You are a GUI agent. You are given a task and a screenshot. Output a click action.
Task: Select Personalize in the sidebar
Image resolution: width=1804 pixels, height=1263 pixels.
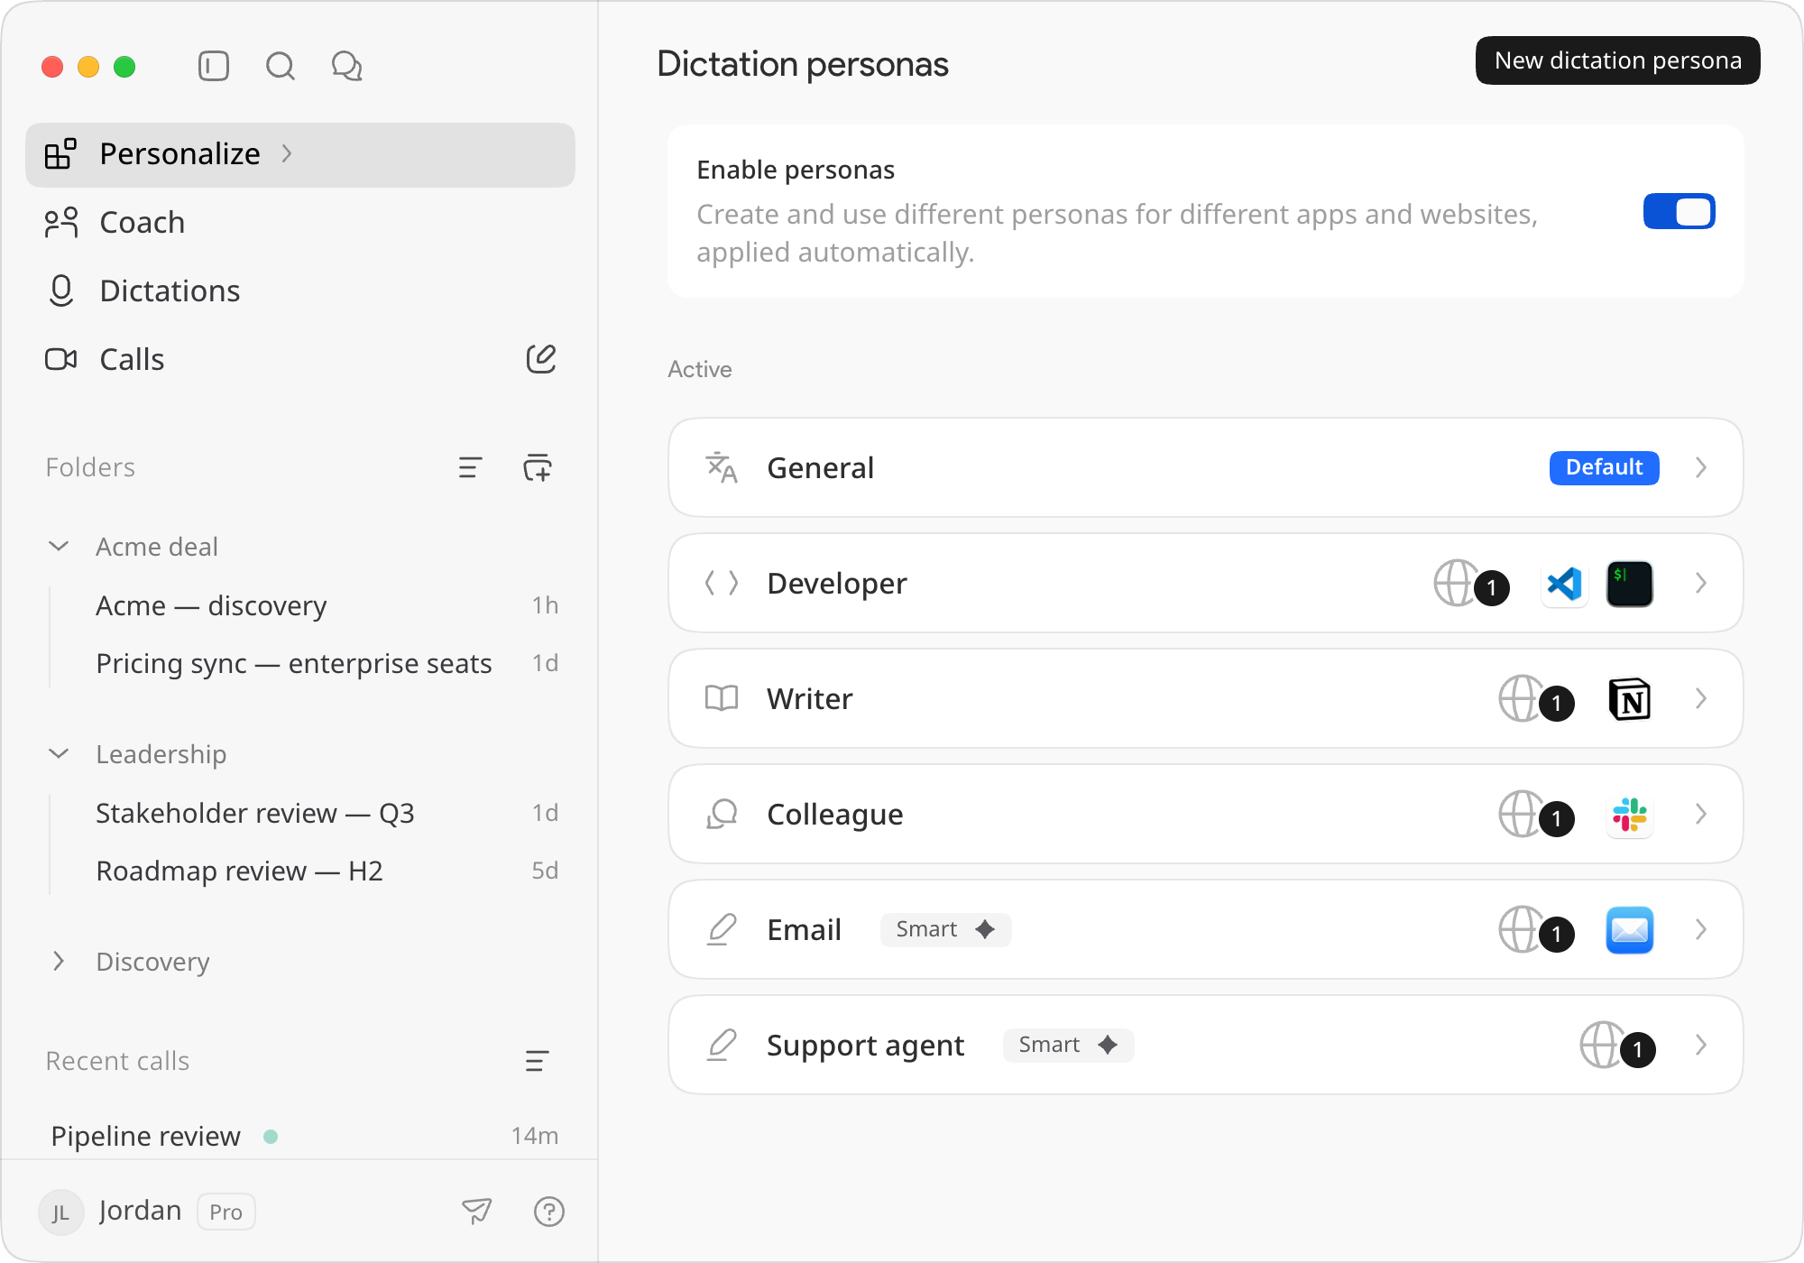click(300, 154)
